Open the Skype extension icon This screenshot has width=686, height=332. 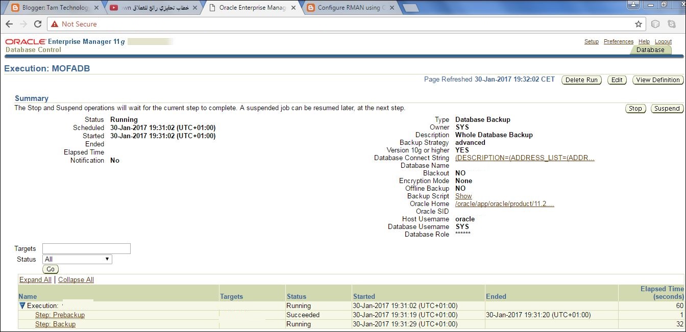(x=672, y=24)
